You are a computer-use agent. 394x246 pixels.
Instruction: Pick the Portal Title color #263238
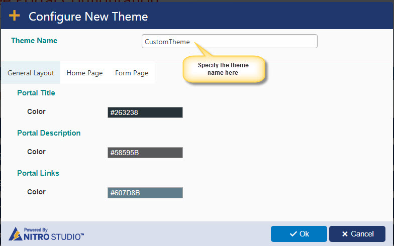pos(145,112)
